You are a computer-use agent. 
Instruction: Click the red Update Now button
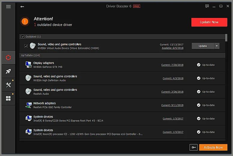[x=209, y=22]
